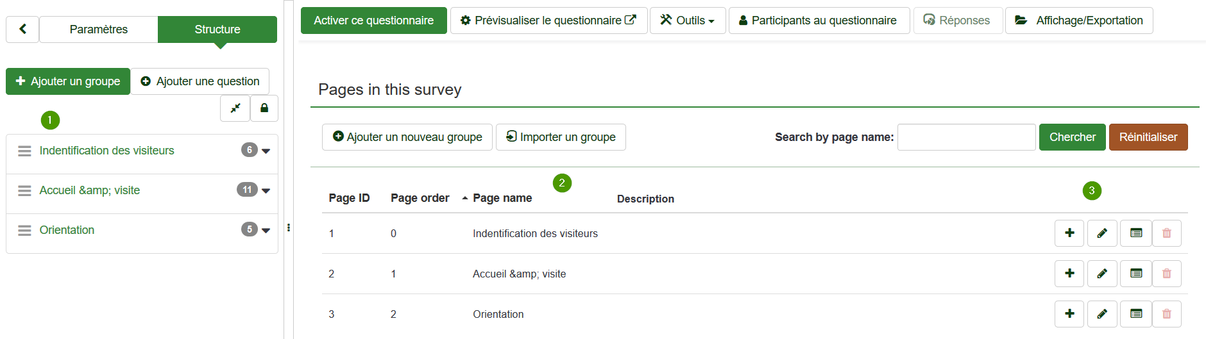1206x339 pixels.
Task: Edit the Accueil & visite page with the pencil
Action: click(x=1102, y=274)
